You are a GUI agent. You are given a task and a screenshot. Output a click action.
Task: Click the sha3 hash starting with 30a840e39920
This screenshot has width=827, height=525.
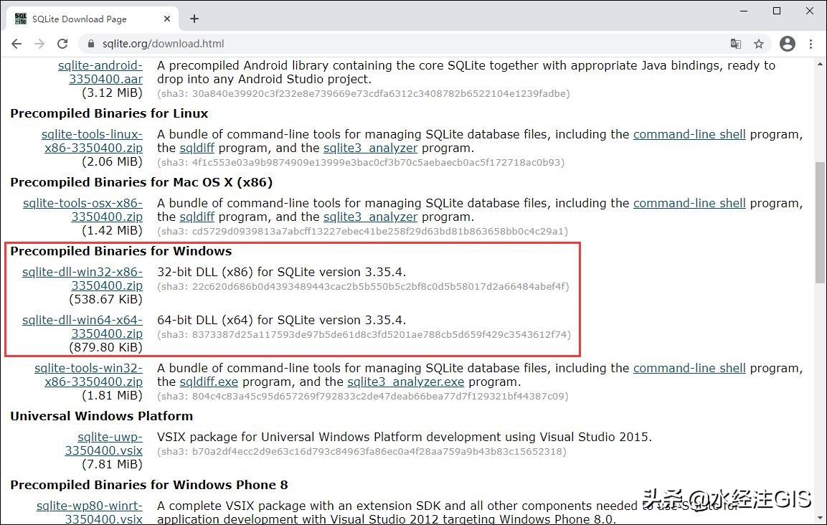(364, 94)
